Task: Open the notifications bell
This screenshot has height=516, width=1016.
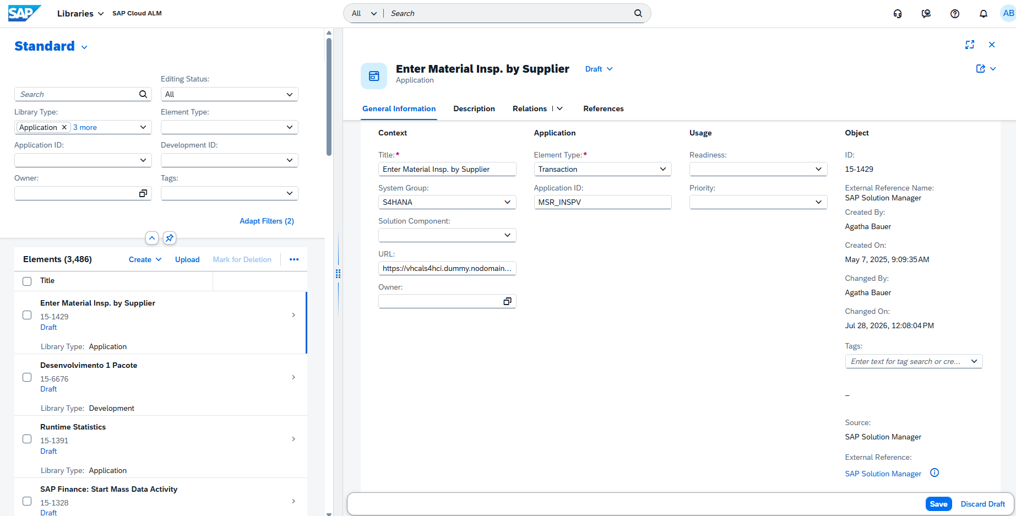Action: click(984, 14)
